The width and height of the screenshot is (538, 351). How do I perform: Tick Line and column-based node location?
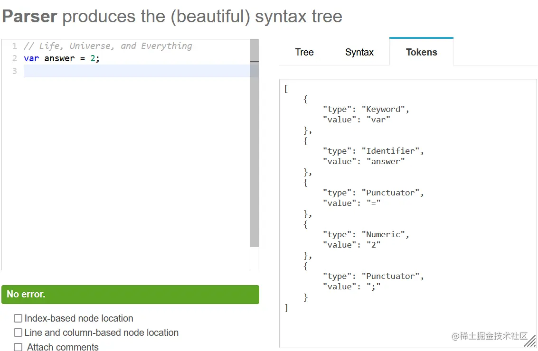tap(18, 333)
